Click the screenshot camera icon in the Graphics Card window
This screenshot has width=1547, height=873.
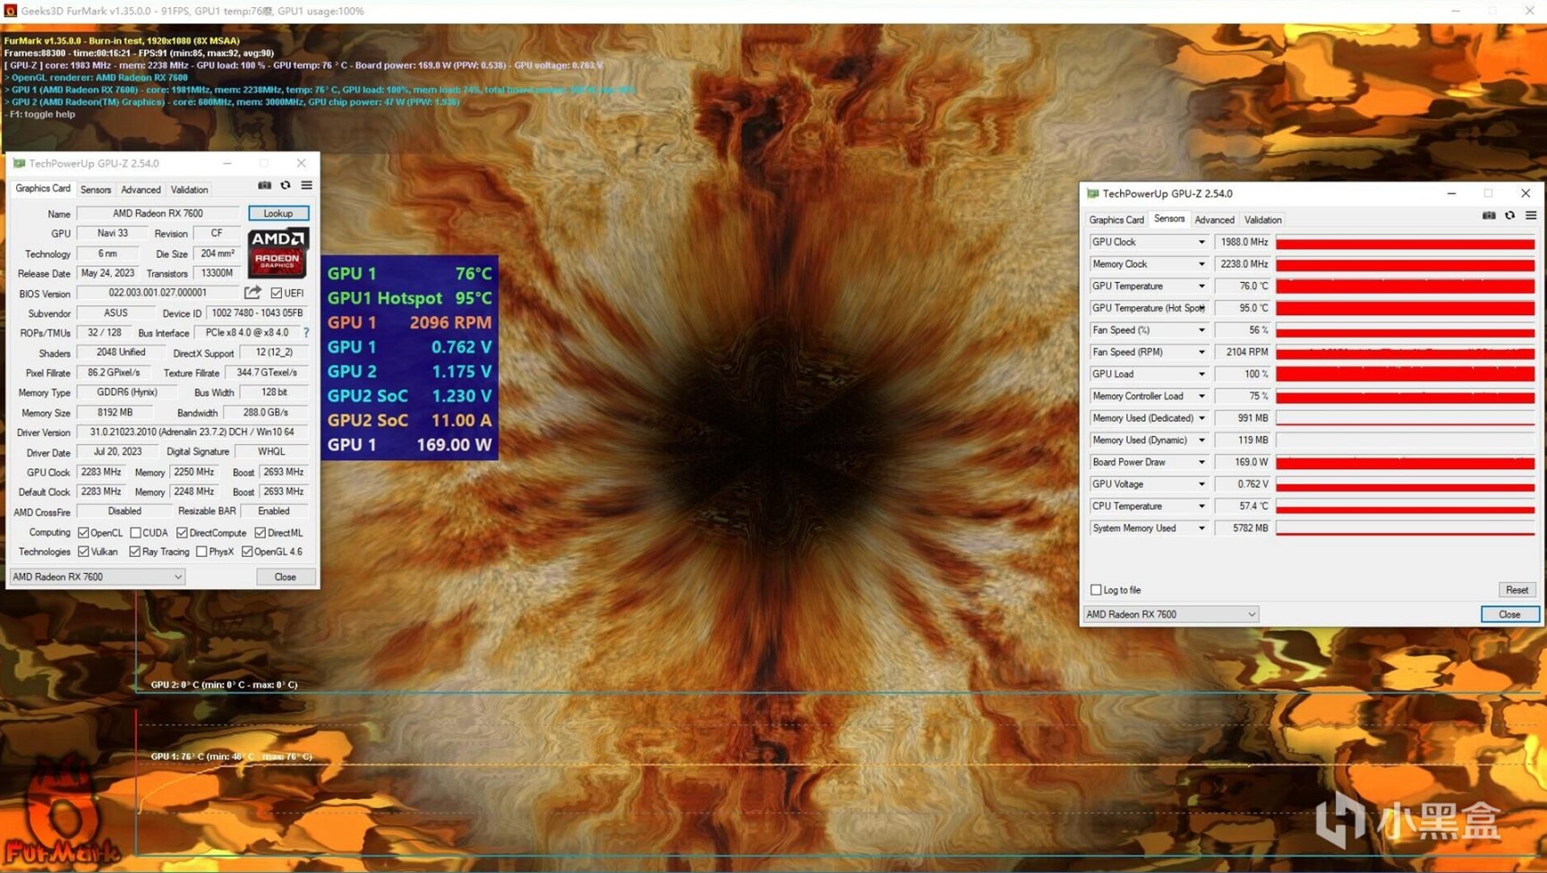(264, 185)
